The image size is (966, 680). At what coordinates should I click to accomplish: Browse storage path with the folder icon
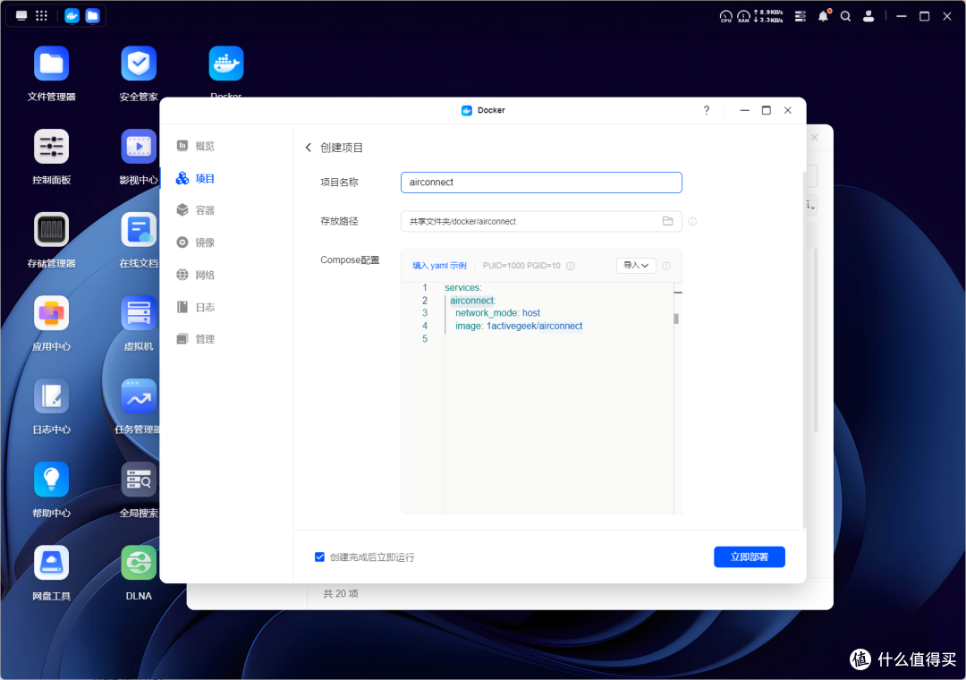667,221
